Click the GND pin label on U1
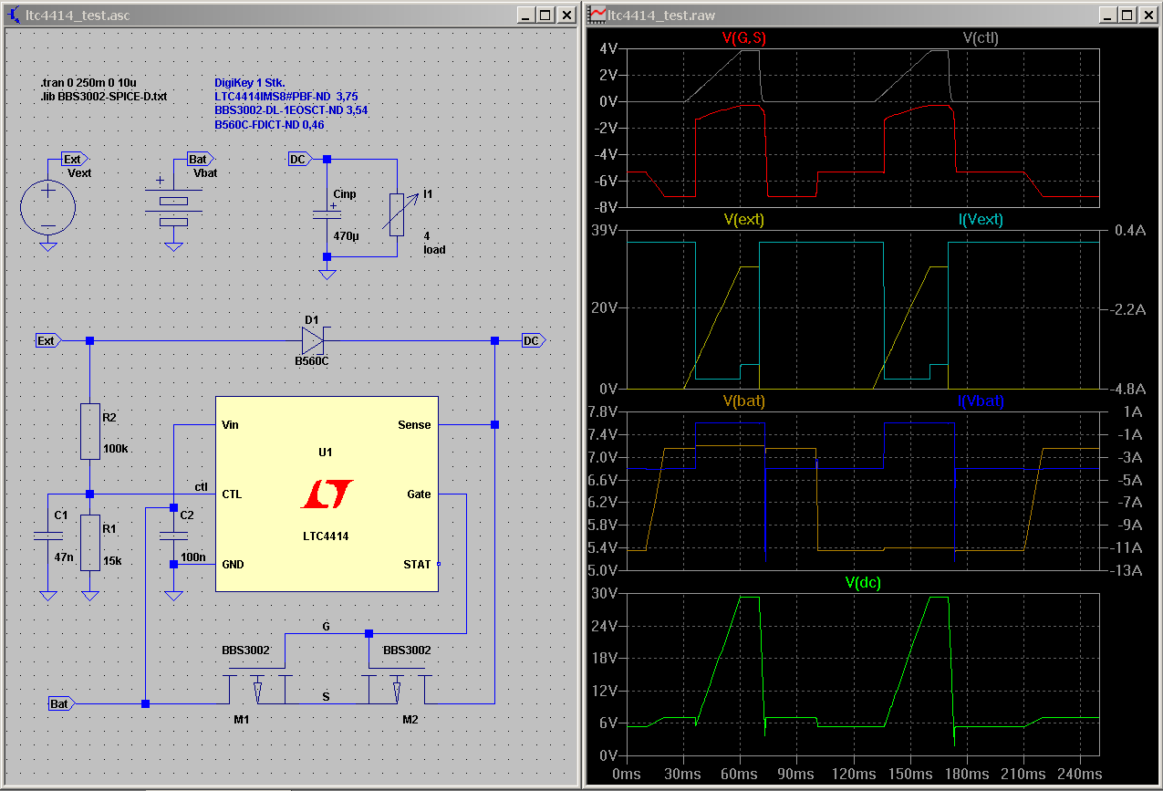Screen dimensions: 1163x791 (x=233, y=564)
